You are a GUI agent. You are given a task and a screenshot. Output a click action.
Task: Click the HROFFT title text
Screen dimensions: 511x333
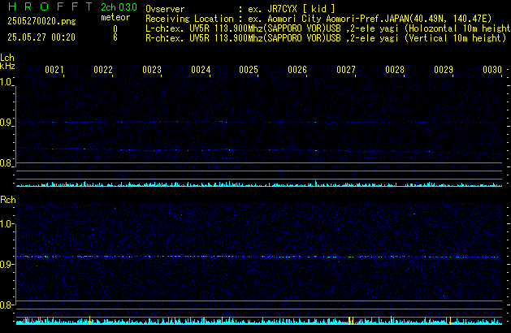tap(50, 6)
